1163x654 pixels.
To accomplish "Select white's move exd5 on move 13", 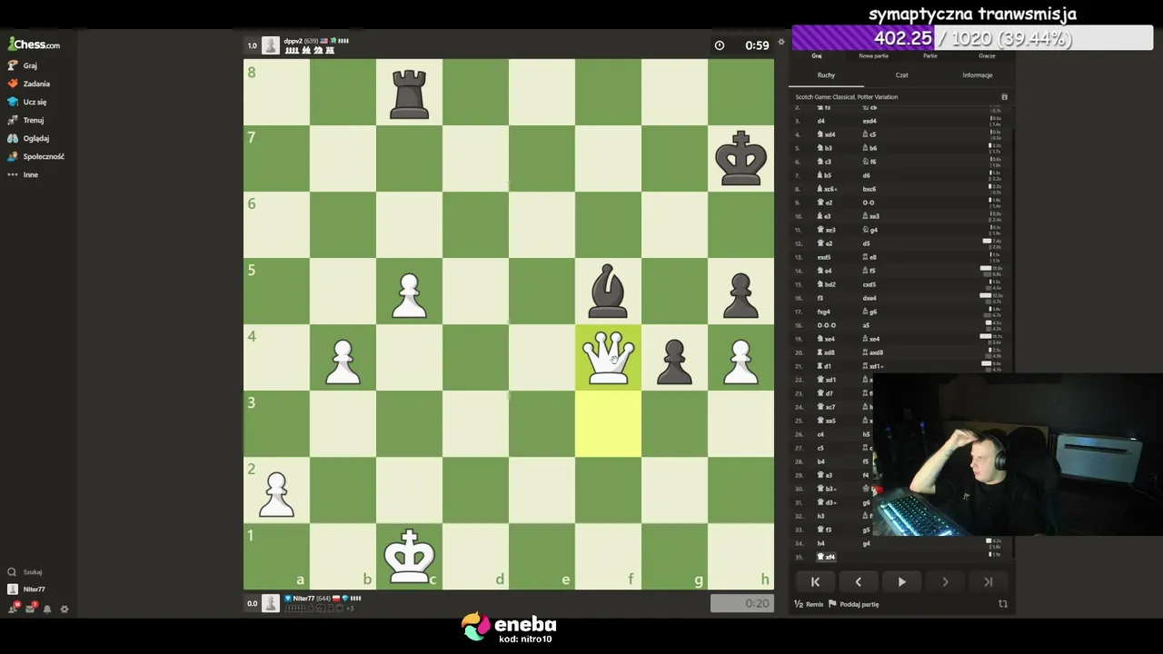I will click(x=824, y=257).
